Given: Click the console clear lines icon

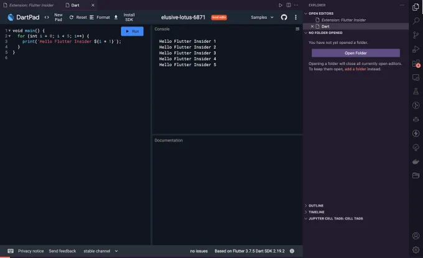Looking at the screenshot, I should [x=297, y=29].
